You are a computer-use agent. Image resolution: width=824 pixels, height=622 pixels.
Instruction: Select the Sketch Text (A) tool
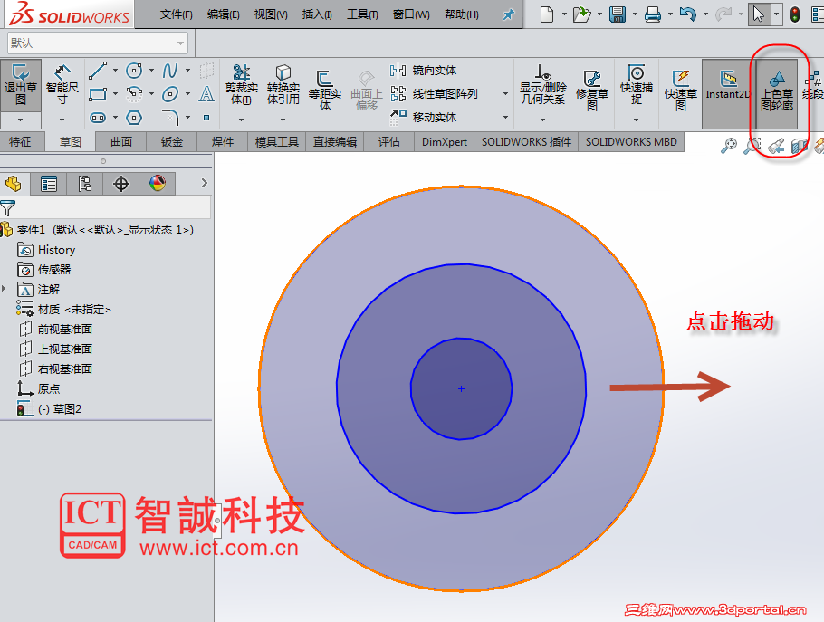pyautogui.click(x=206, y=94)
